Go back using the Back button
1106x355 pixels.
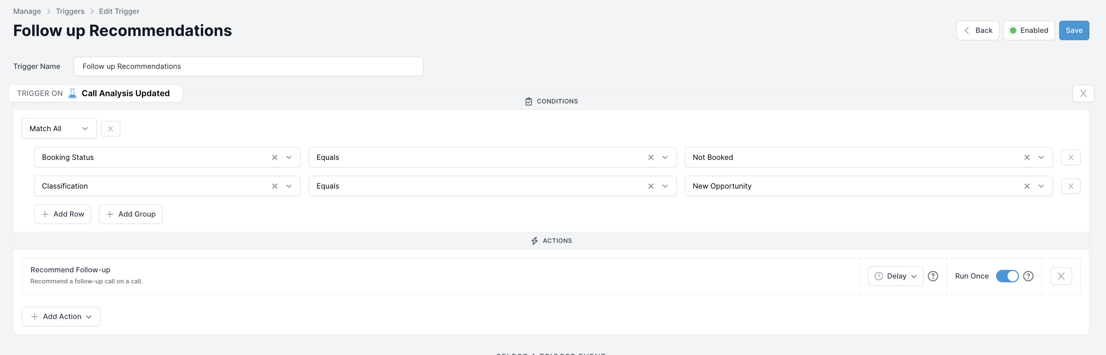click(978, 30)
